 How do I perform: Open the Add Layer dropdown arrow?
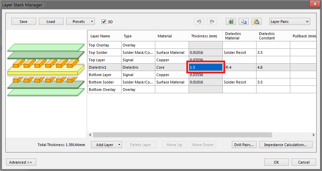(x=119, y=145)
